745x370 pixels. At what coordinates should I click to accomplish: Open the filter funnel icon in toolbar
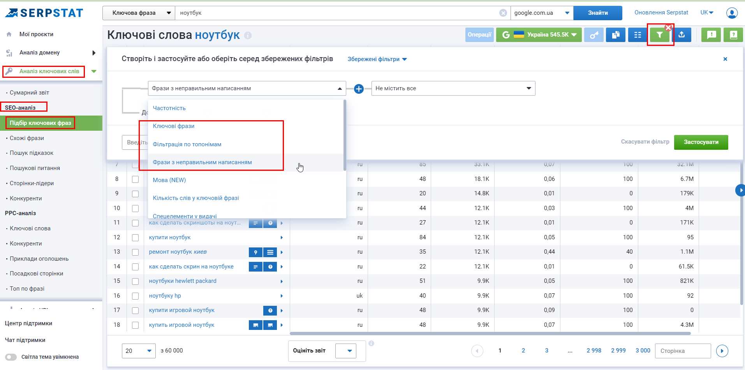point(659,35)
